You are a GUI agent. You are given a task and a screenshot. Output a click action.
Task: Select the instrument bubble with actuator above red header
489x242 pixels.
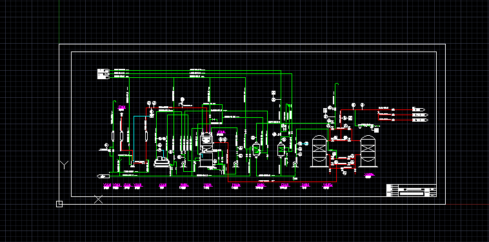(183, 101)
